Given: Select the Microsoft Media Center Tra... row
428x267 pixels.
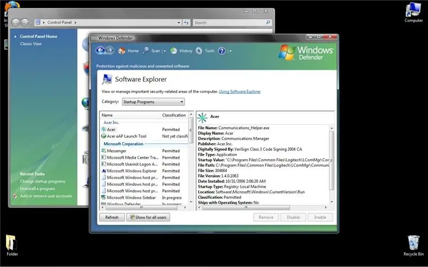Looking at the screenshot, I should click(144, 158).
